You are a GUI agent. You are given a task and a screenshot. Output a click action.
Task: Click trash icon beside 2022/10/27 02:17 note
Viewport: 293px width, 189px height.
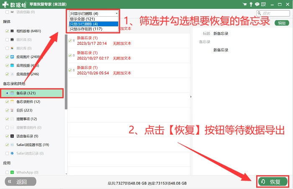[x=74, y=56]
